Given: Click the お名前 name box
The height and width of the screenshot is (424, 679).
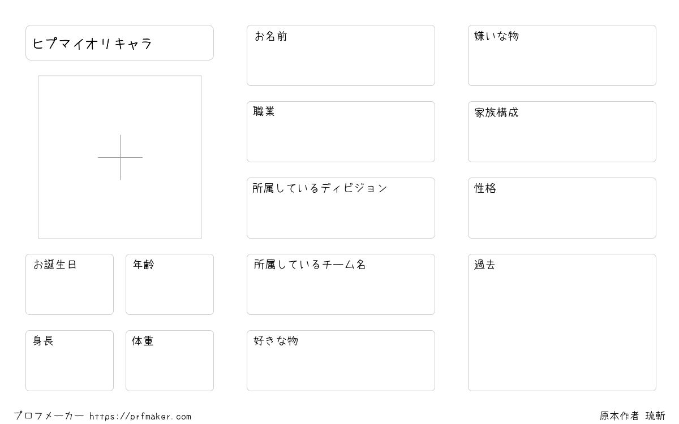Looking at the screenshot, I should pyautogui.click(x=341, y=55).
